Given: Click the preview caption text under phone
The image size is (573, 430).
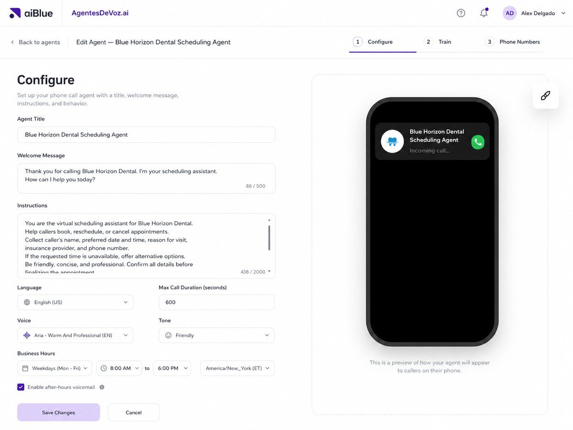Looking at the screenshot, I should point(429,366).
